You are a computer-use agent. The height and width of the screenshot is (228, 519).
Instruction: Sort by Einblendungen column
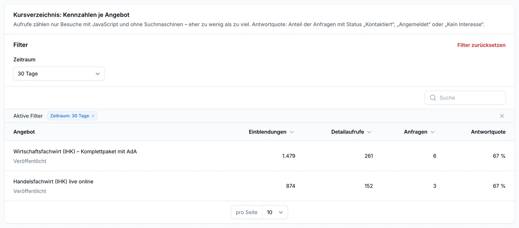click(271, 132)
